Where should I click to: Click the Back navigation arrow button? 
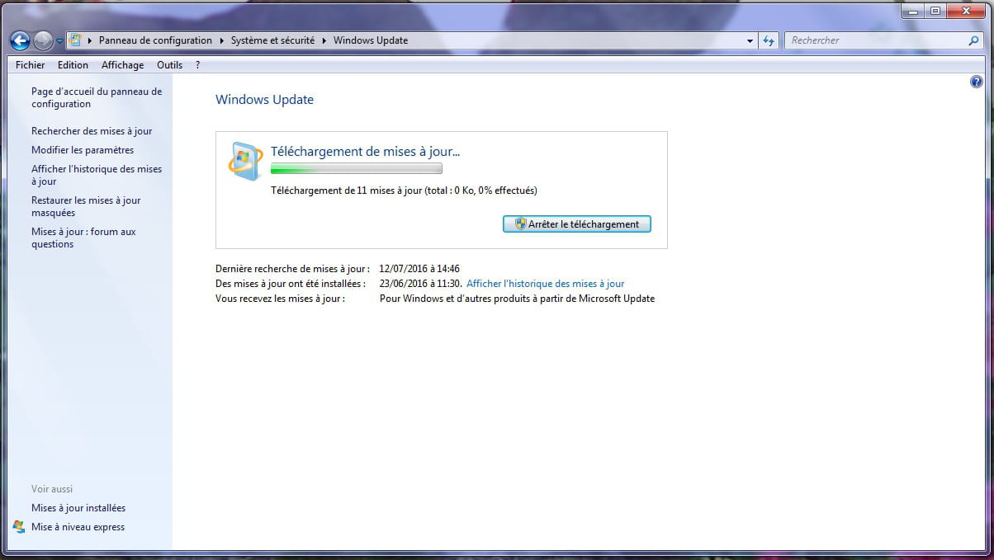tap(21, 40)
